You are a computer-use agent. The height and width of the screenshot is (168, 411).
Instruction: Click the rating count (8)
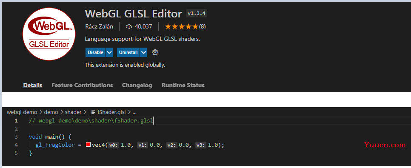203,26
